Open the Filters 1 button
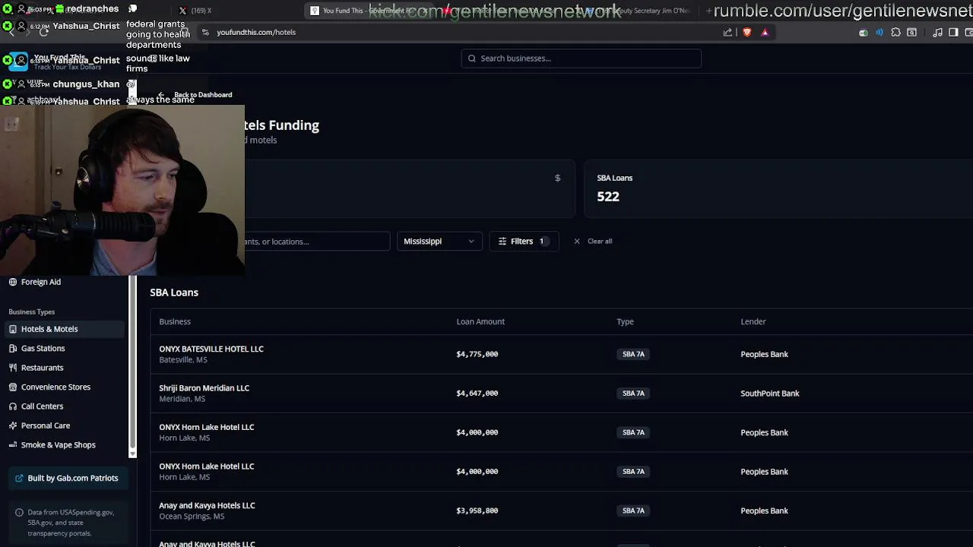The height and width of the screenshot is (547, 973). pos(524,241)
